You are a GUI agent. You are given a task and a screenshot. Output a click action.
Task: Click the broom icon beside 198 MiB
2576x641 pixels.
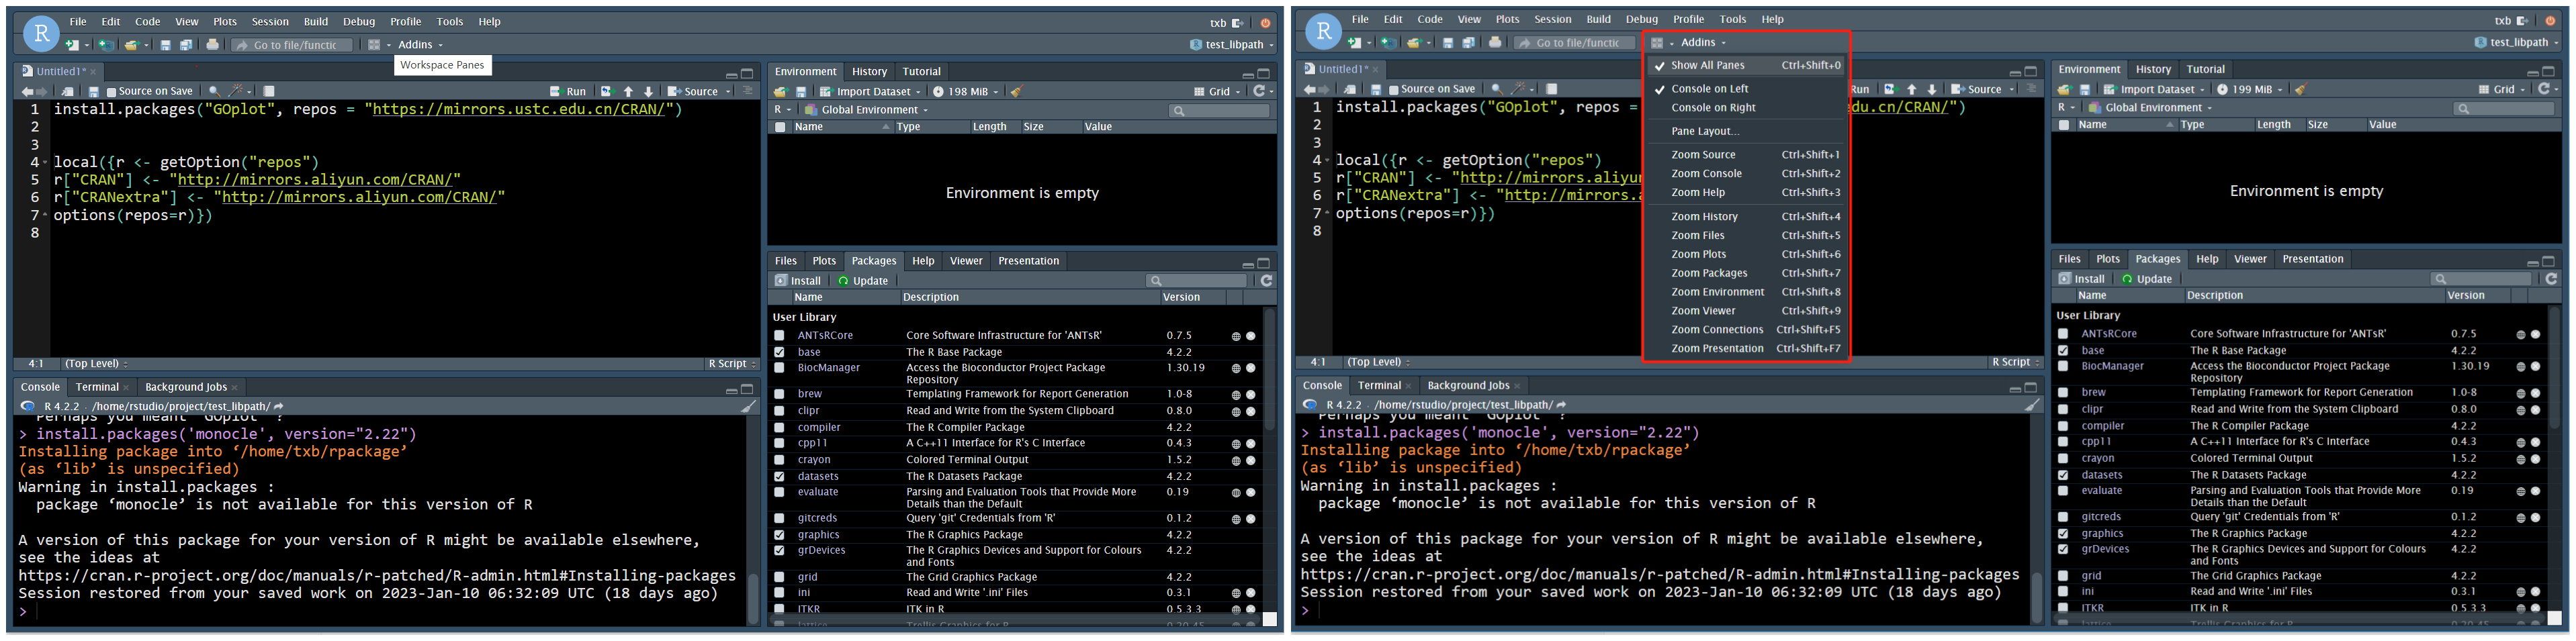pos(1016,92)
